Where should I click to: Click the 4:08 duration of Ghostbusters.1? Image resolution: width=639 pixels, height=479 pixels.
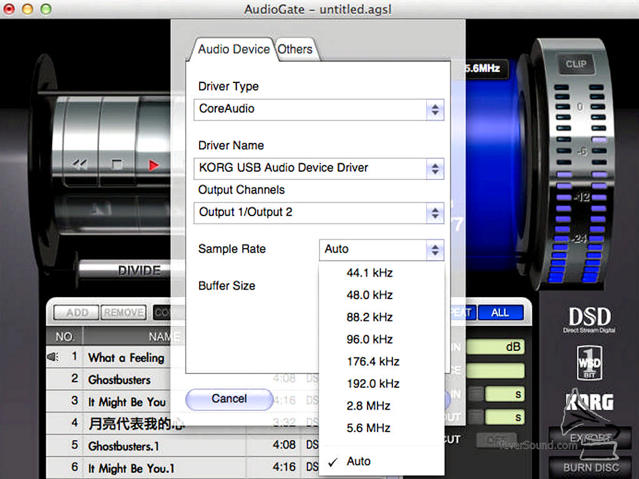(x=284, y=444)
